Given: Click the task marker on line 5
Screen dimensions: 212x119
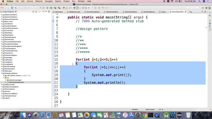Looking at the screenshot, I should point(53,21).
